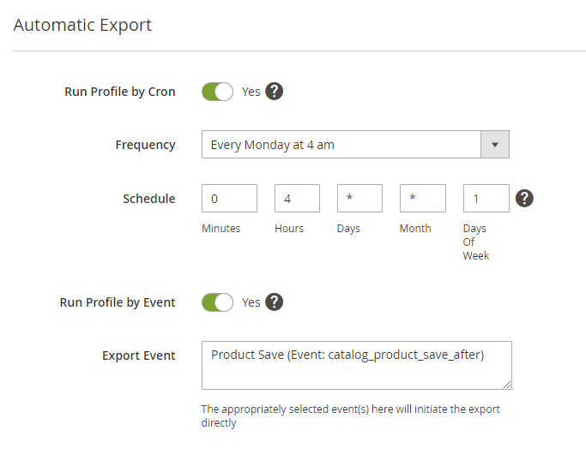Click into the Month schedule field

point(422,199)
